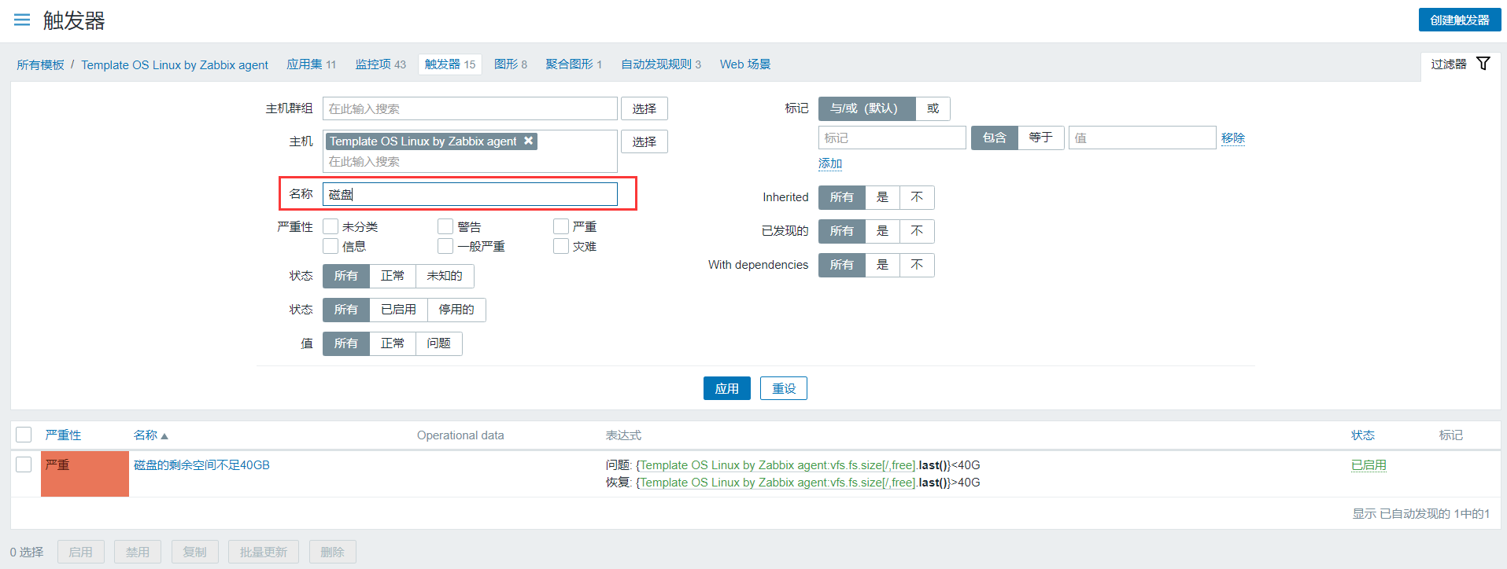Open the recovery expression item link

(x=776, y=483)
